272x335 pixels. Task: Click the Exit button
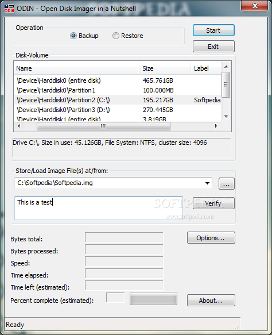213,47
